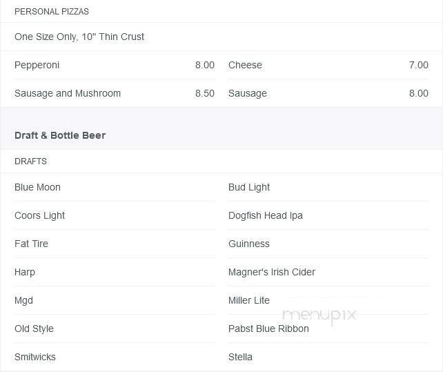Select the Mgd draft item
443x372 pixels.
(x=24, y=300)
